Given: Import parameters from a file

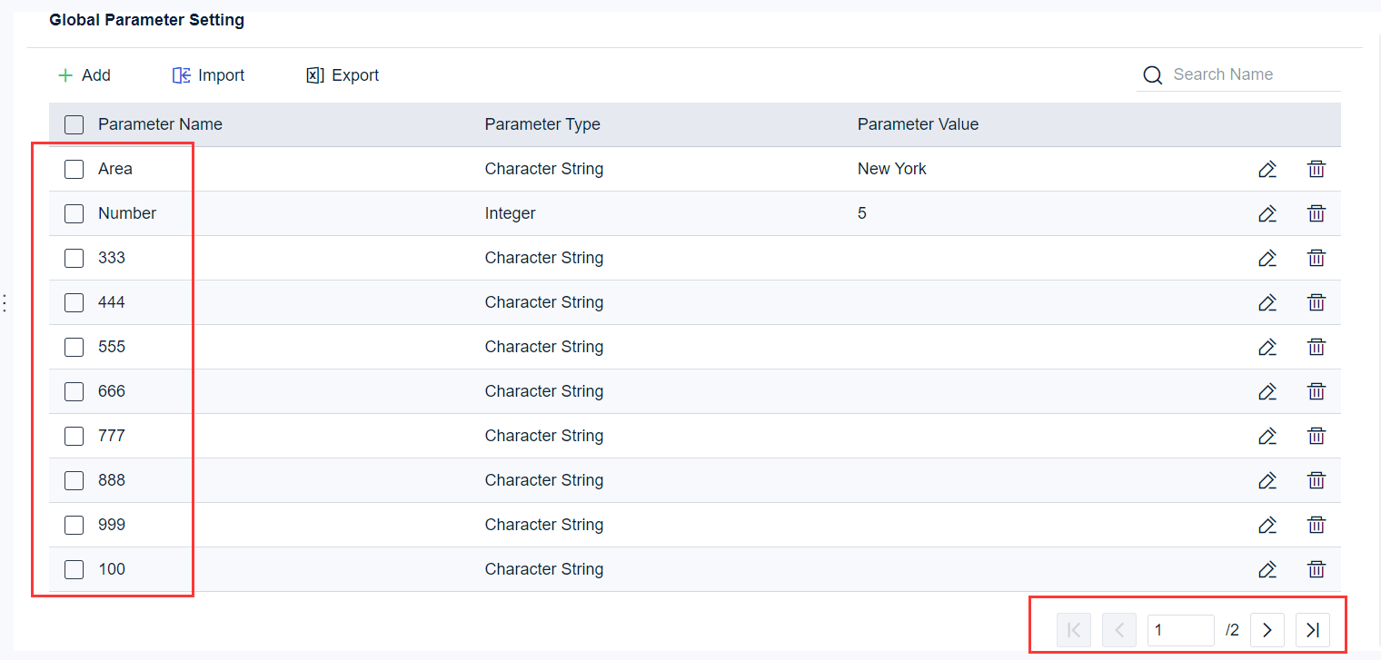Looking at the screenshot, I should tap(208, 75).
